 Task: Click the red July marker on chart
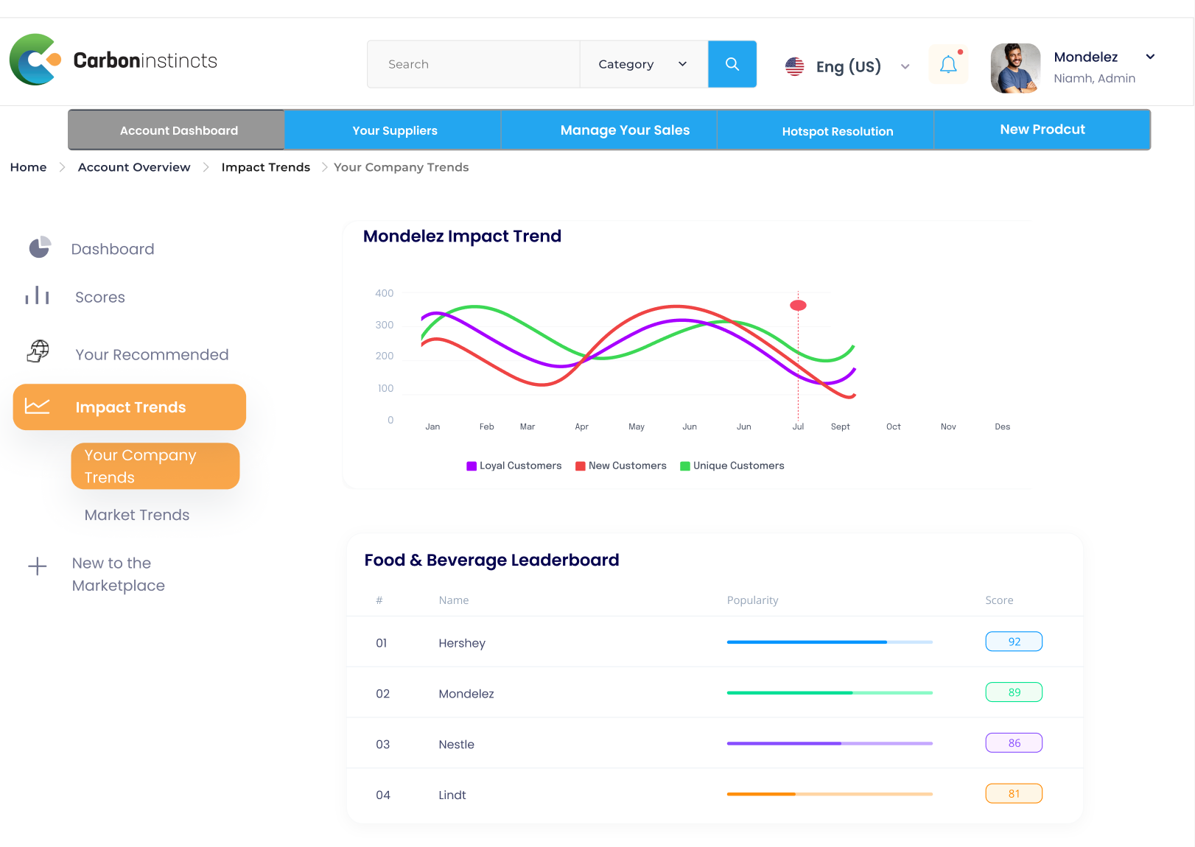click(798, 305)
